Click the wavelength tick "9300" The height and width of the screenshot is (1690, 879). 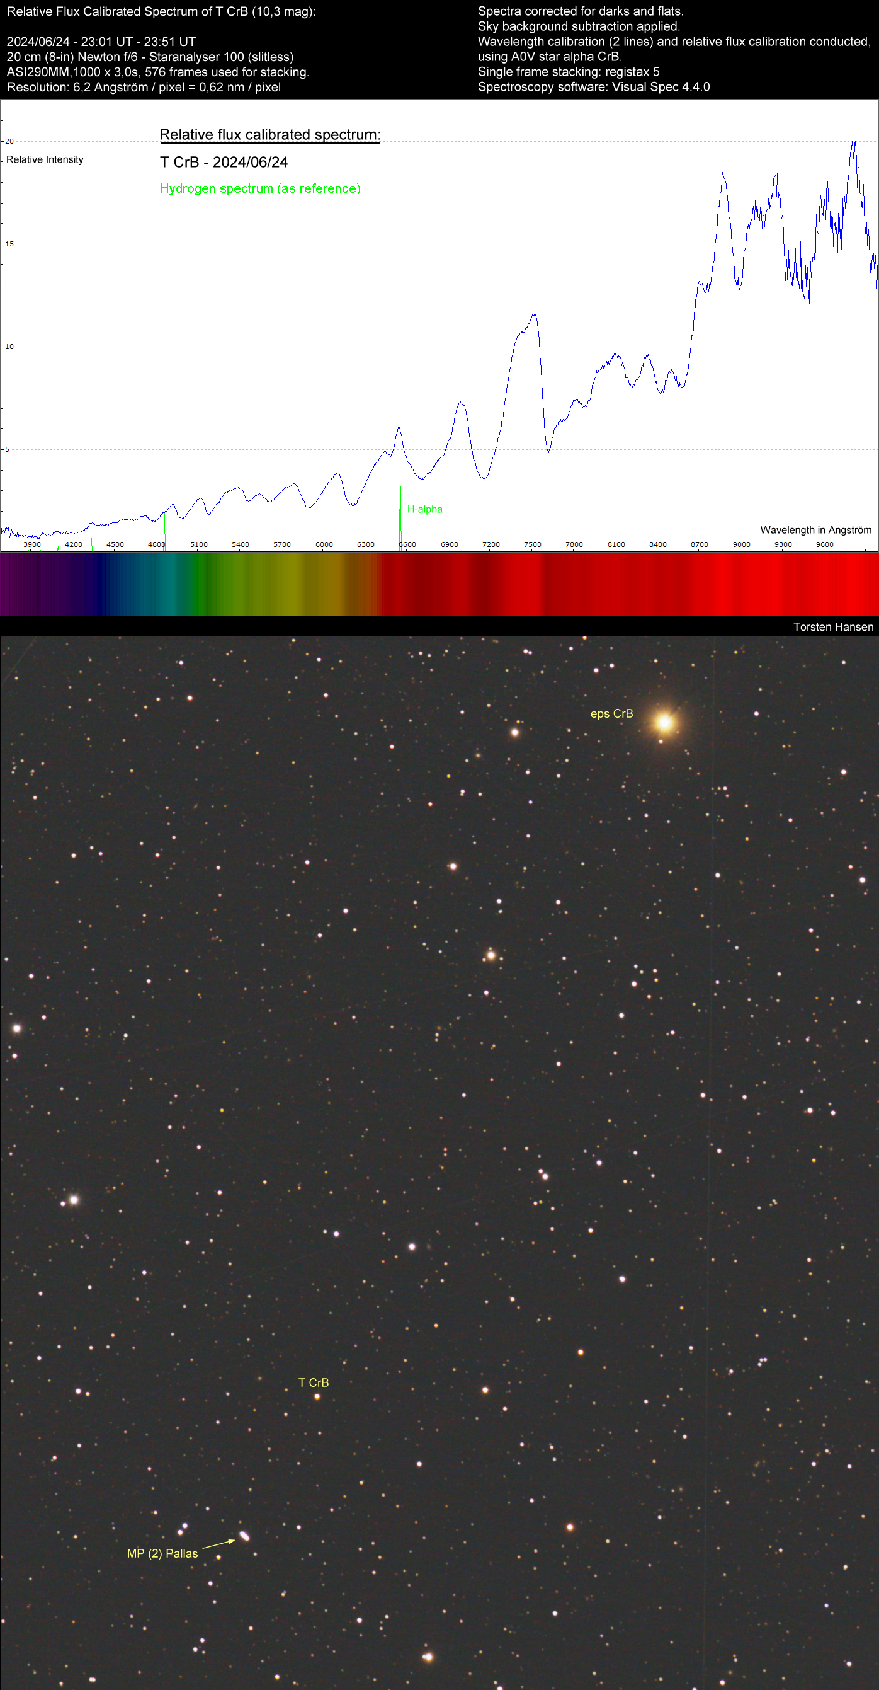coord(783,545)
